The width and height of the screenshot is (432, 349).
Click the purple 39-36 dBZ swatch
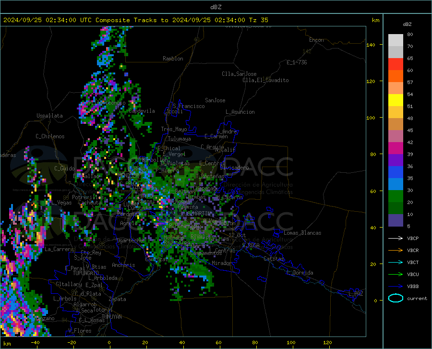396,160
